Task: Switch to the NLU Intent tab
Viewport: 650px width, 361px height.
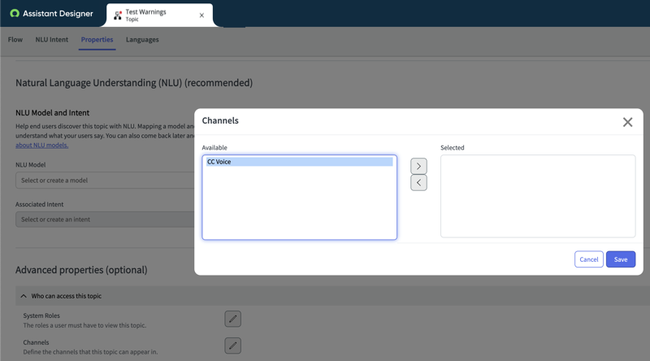Action: 51,39
